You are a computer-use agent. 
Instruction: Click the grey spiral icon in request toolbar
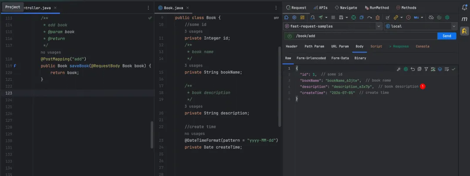point(439,17)
